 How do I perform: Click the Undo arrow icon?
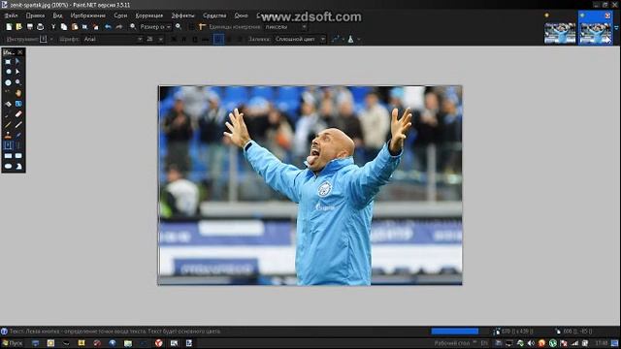[108, 27]
